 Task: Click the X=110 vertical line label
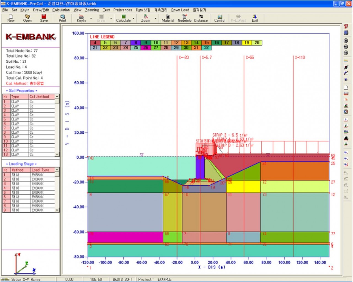coord(300,57)
